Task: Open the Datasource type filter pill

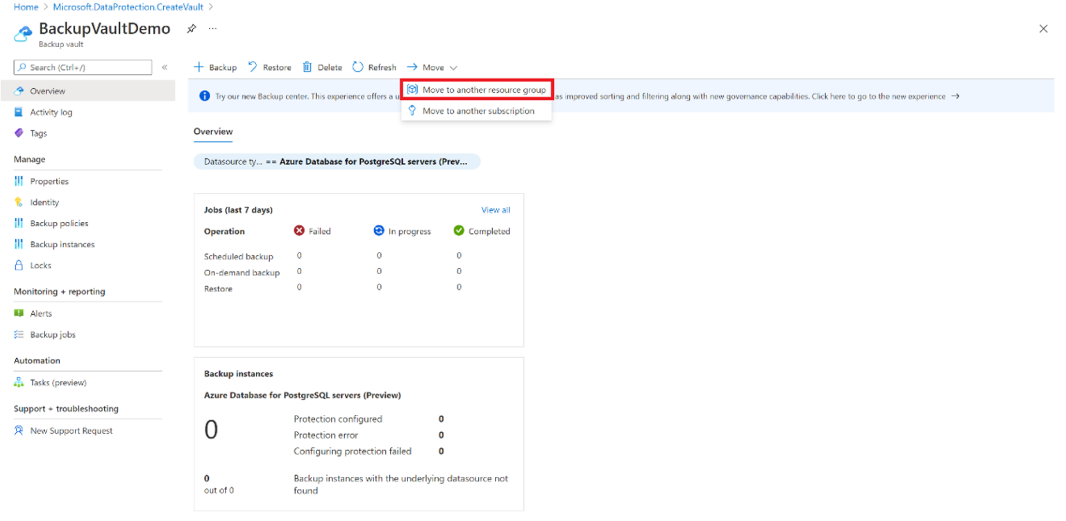Action: pyautogui.click(x=337, y=161)
